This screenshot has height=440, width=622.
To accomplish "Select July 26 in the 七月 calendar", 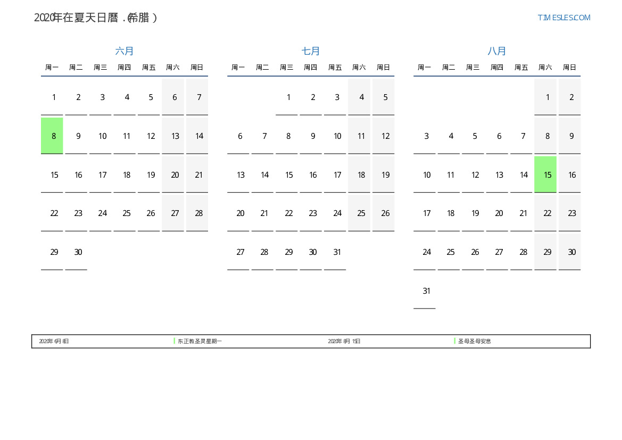I will pyautogui.click(x=383, y=213).
